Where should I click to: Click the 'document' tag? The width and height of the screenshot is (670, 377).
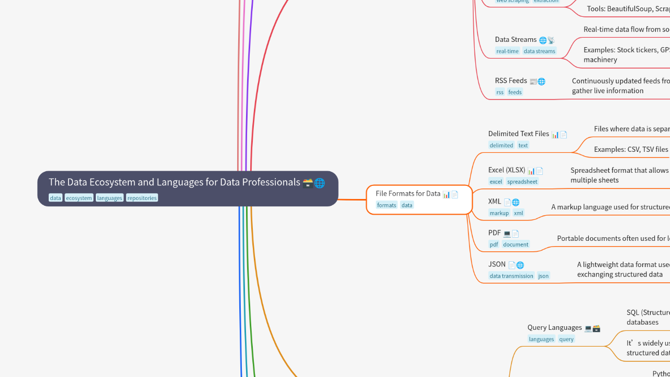tap(516, 245)
